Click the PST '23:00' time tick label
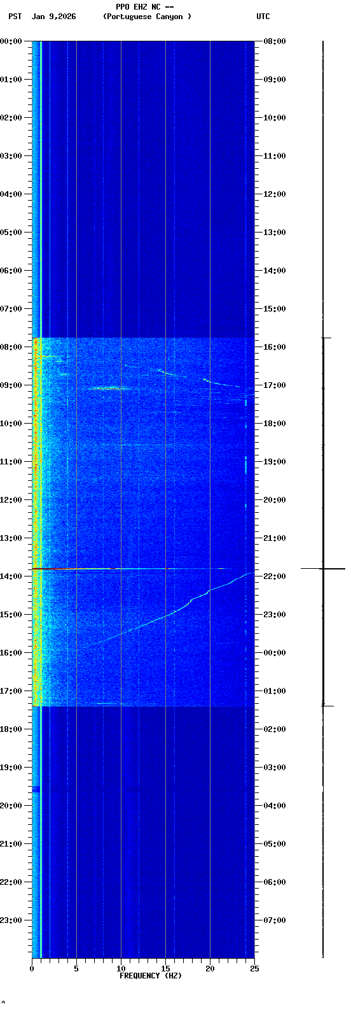351x1009 pixels. tap(11, 920)
